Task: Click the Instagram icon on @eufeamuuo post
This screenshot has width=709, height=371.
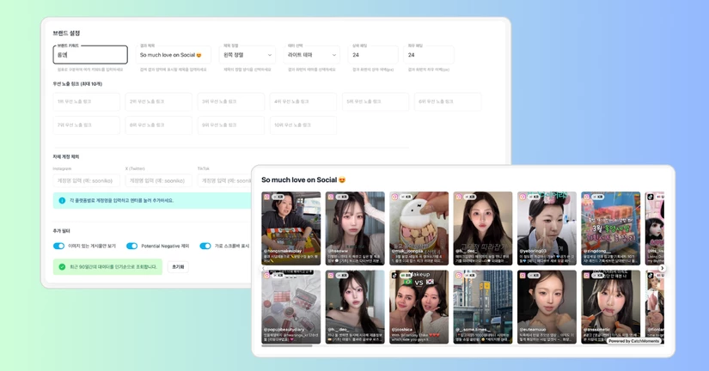Action: point(523,275)
